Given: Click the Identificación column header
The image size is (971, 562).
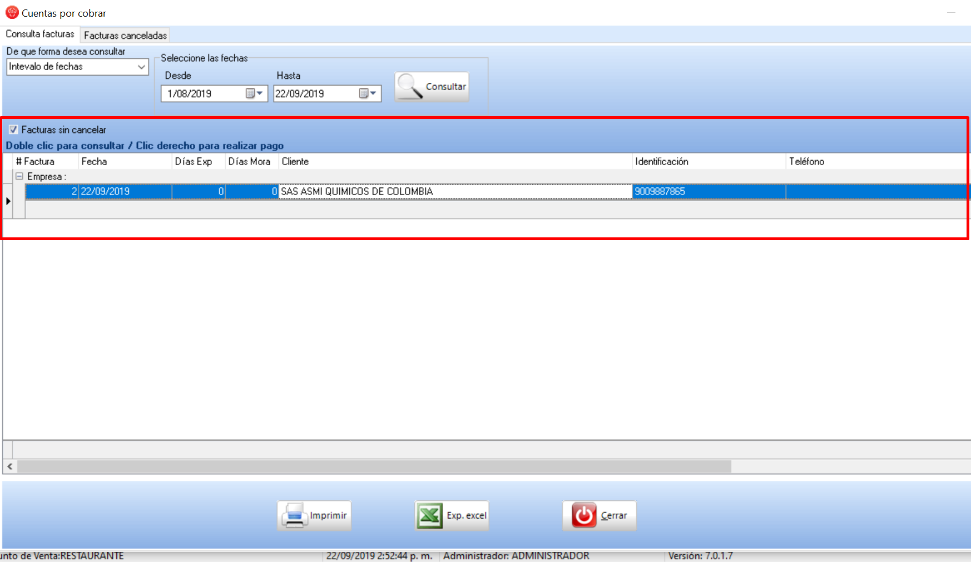Looking at the screenshot, I should click(662, 161).
